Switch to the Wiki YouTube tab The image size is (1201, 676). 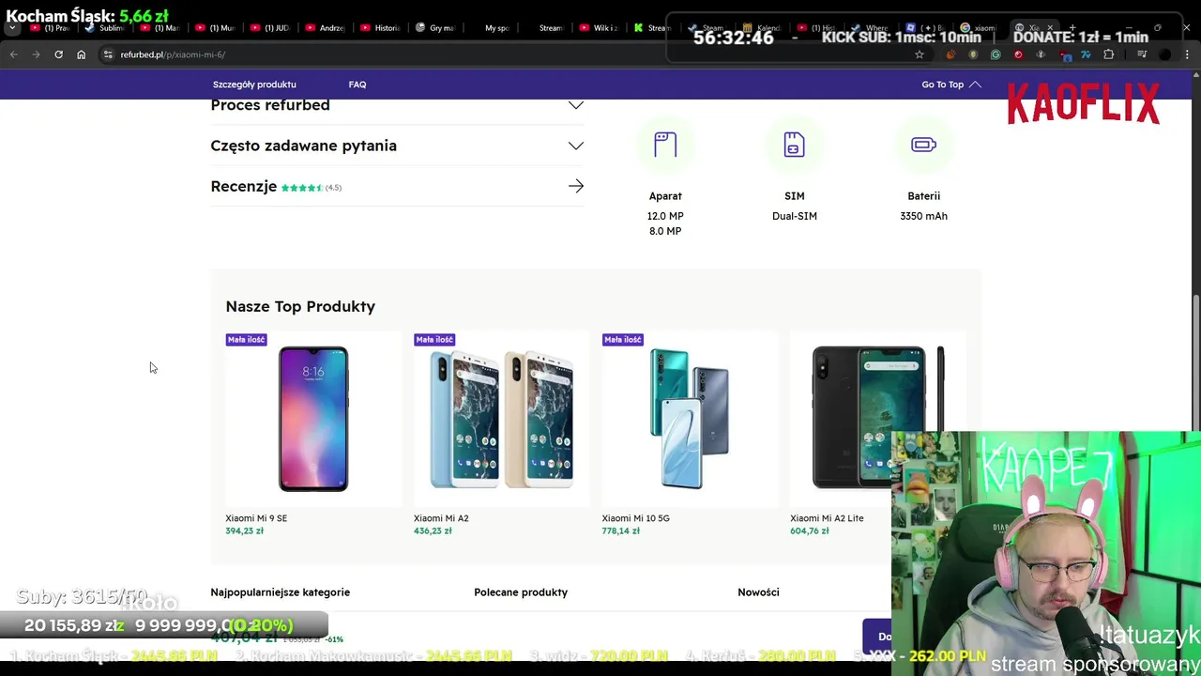pyautogui.click(x=599, y=28)
